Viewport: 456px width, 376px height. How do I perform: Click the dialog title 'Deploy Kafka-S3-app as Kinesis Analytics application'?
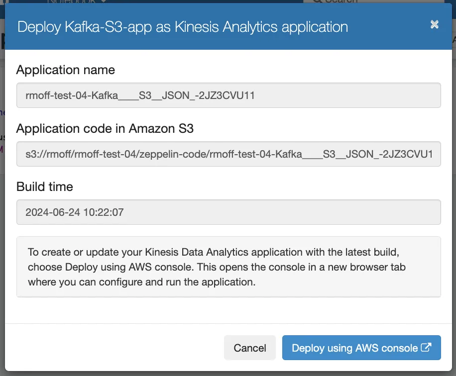coord(183,27)
